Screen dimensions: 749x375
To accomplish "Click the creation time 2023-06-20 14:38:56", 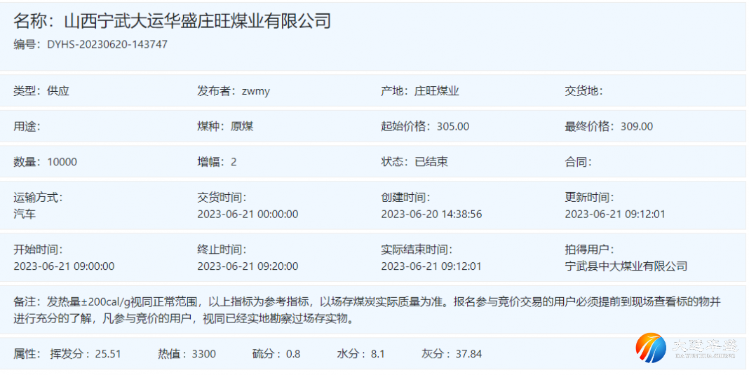I will click(431, 214).
